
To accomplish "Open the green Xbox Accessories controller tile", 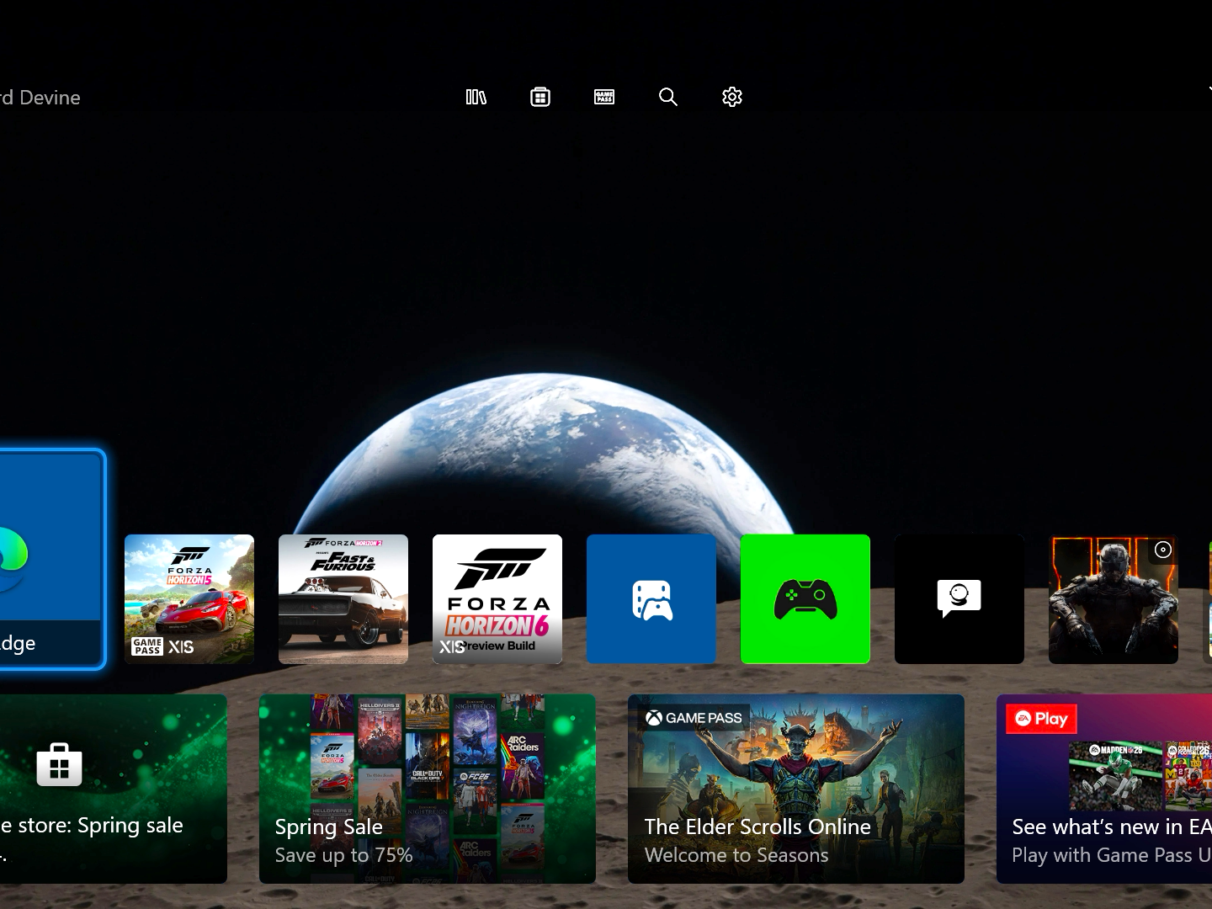I will tap(805, 599).
